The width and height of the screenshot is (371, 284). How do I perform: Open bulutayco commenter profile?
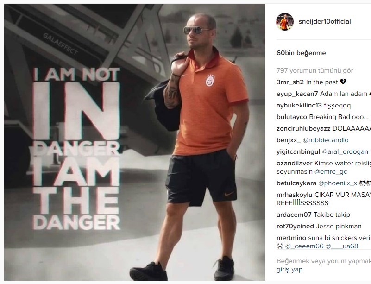(292, 117)
